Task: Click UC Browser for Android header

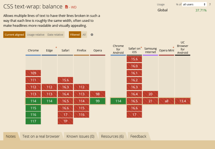Action: (x=183, y=48)
